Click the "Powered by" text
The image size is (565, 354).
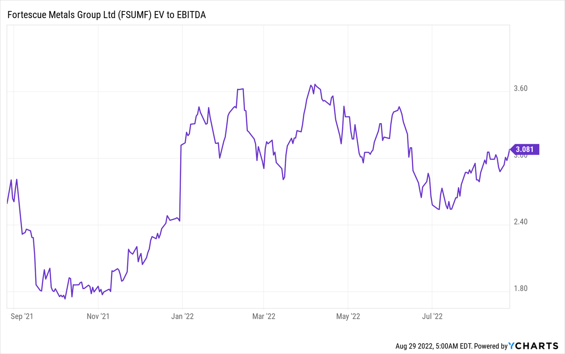(x=490, y=346)
